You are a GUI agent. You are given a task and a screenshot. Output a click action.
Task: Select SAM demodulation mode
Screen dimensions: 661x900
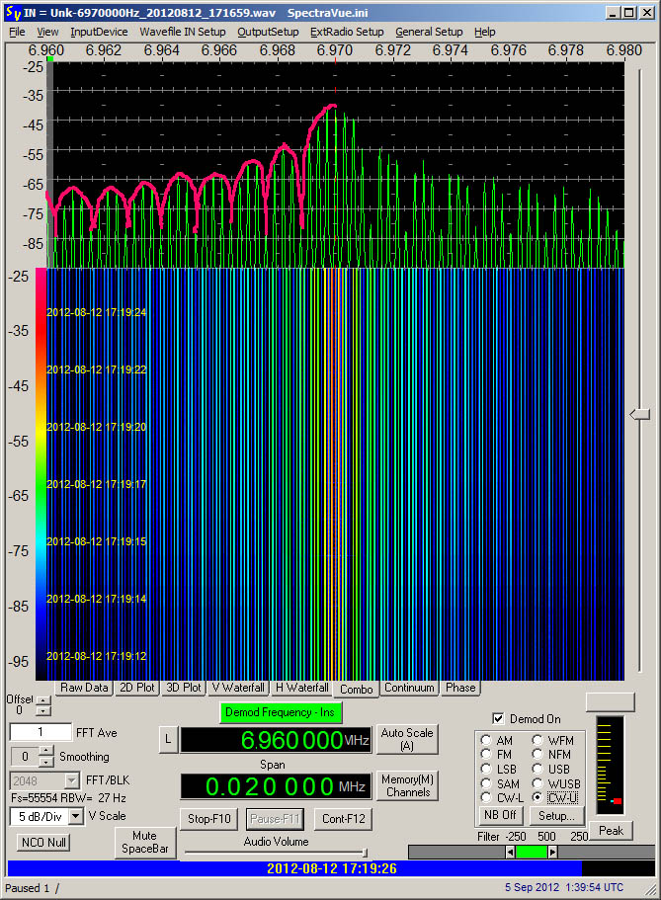point(486,783)
